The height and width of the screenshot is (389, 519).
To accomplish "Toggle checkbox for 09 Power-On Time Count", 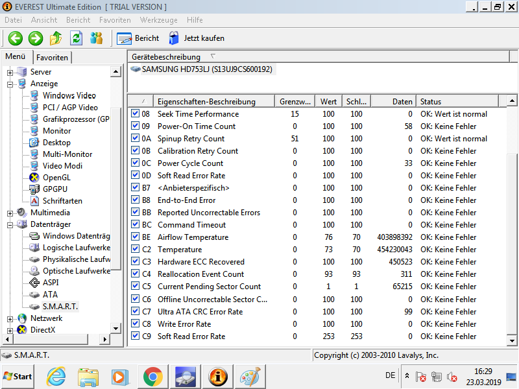I will (x=135, y=126).
